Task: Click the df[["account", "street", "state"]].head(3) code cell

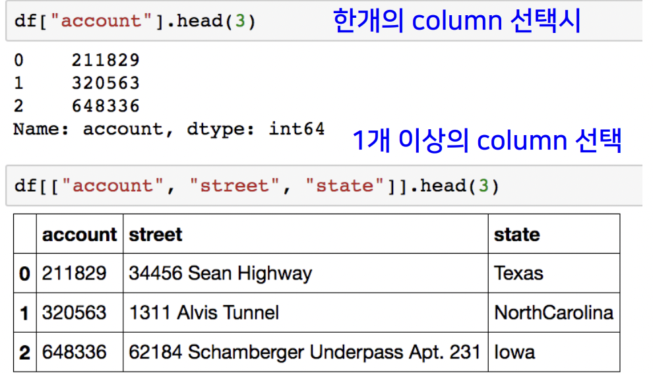Action: point(324,186)
